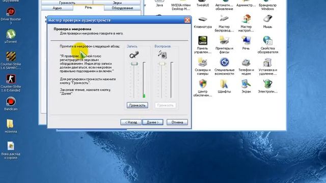The height and width of the screenshot is (183, 326).
Task: Open the Речь Control Panel icon
Action: [246, 41]
